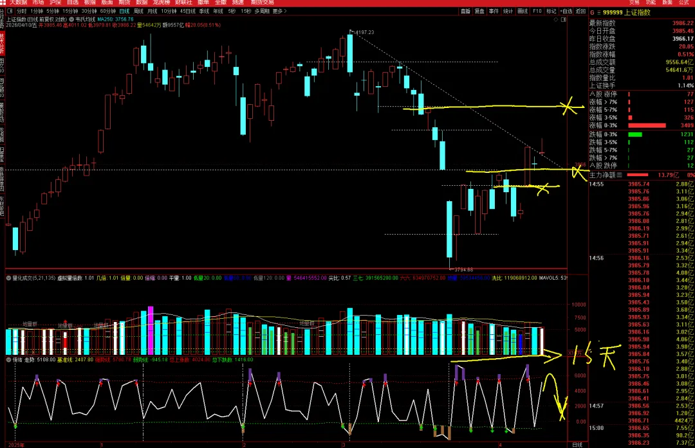Click the A股 涨停 count row
This screenshot has width=695, height=448.
pyautogui.click(x=642, y=94)
